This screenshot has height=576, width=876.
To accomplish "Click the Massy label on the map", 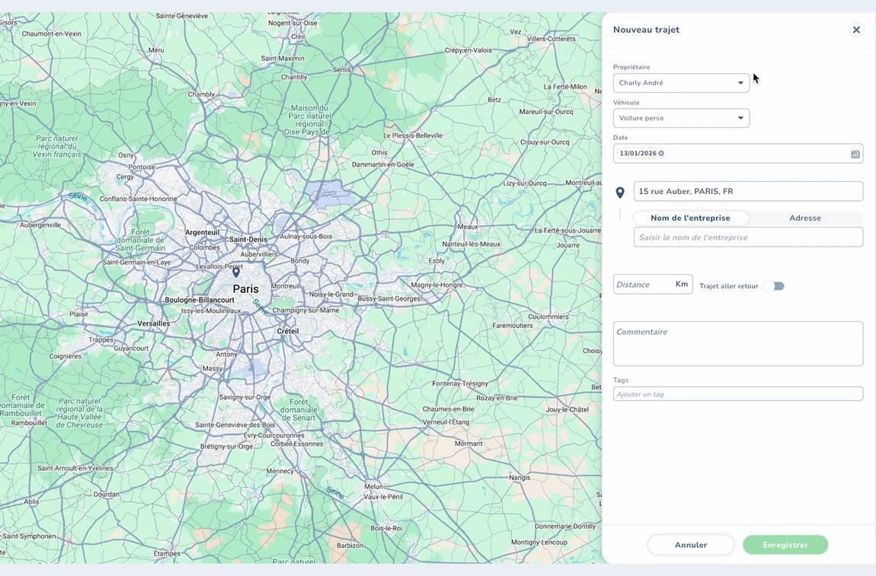I will click(x=213, y=368).
